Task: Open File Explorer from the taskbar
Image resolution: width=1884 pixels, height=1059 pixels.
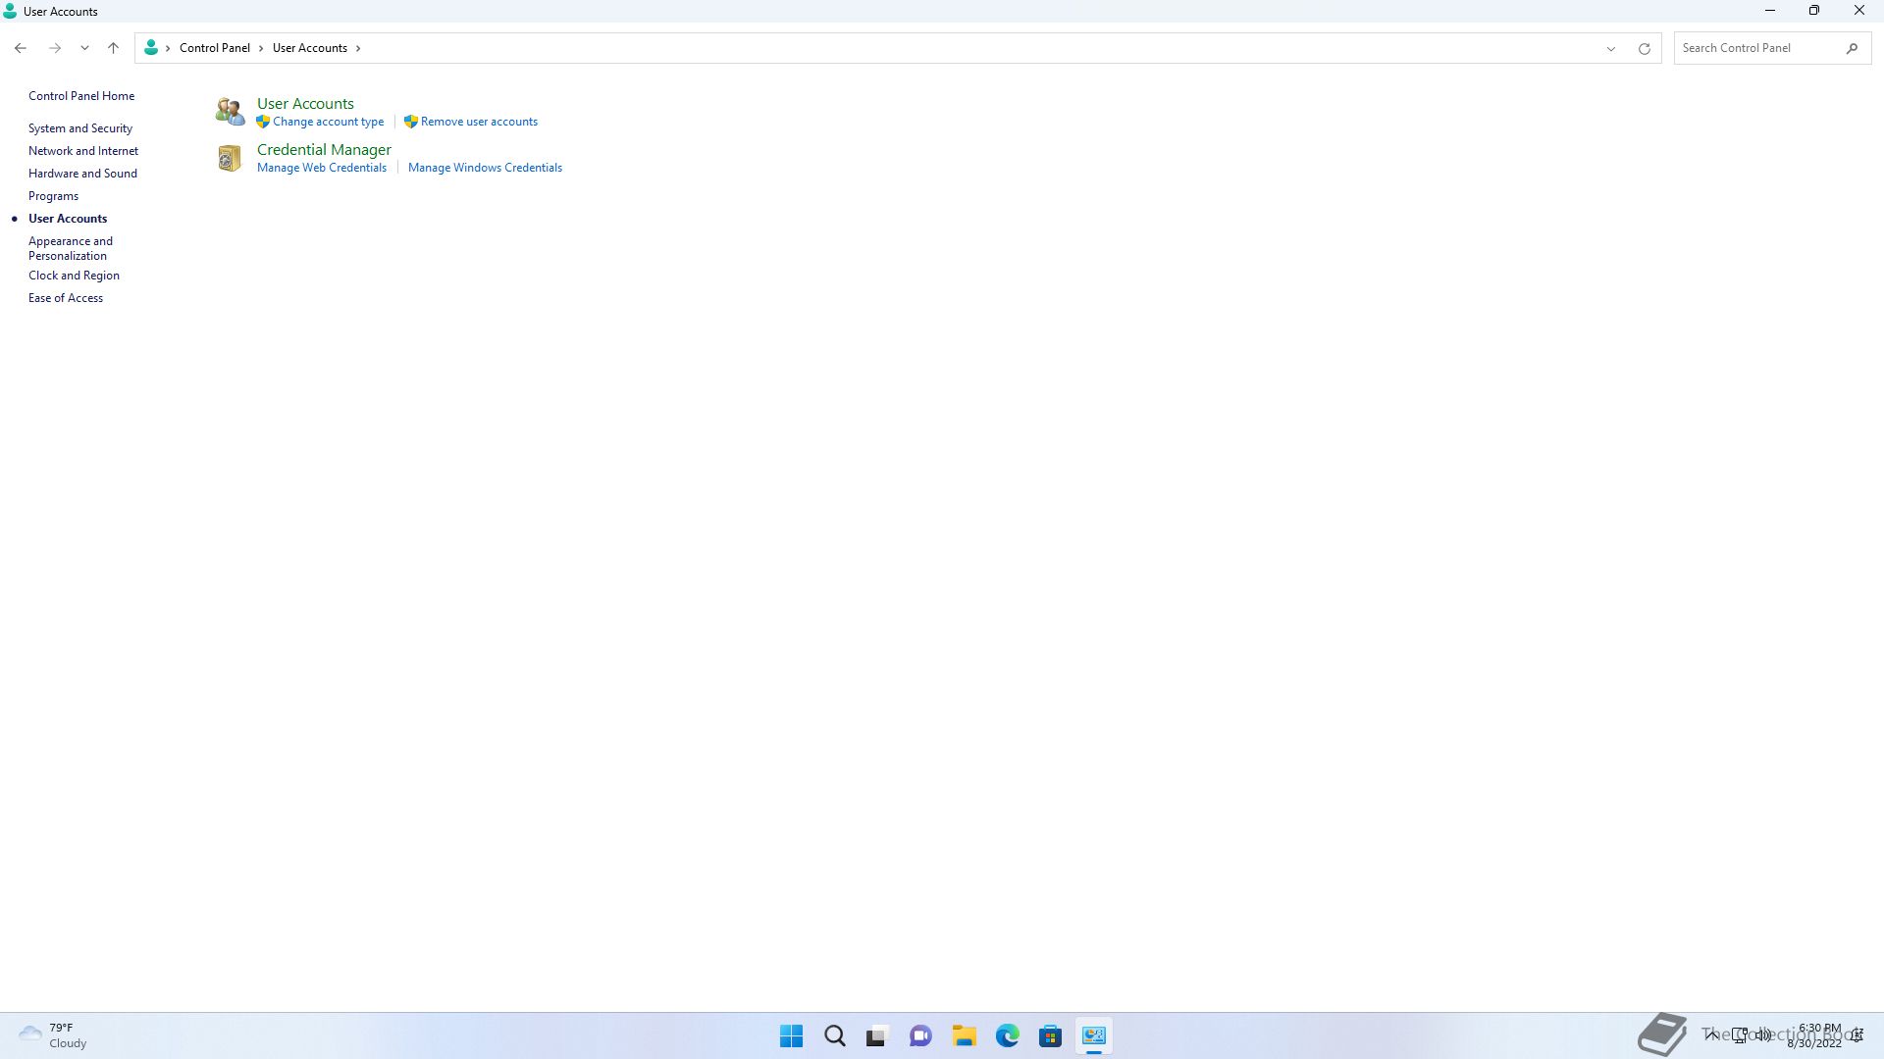Action: click(964, 1035)
